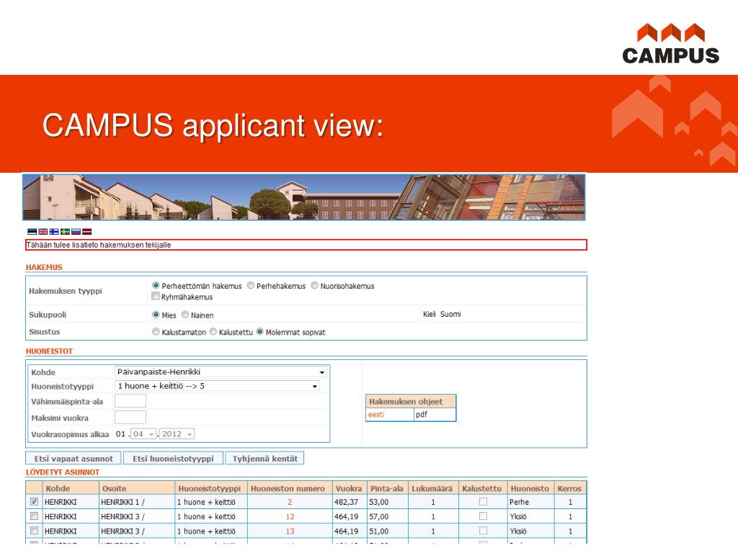
Task: Open the month dropdown showing 04
Action: pos(143,434)
